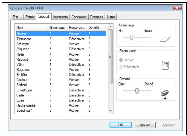This screenshot has height=136, width=187.
Task: Select the Etiquette media row
Action: click(x=61, y=49)
